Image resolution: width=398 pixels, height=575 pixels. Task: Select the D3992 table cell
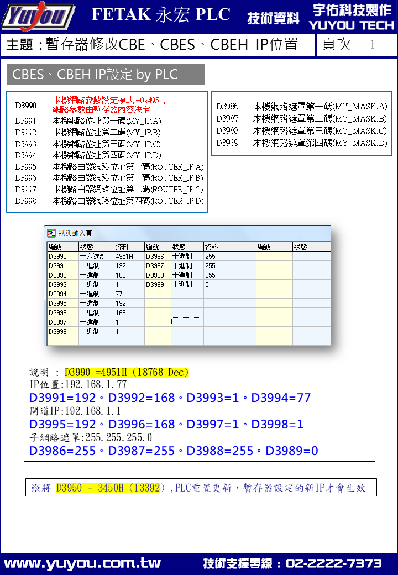(62, 275)
